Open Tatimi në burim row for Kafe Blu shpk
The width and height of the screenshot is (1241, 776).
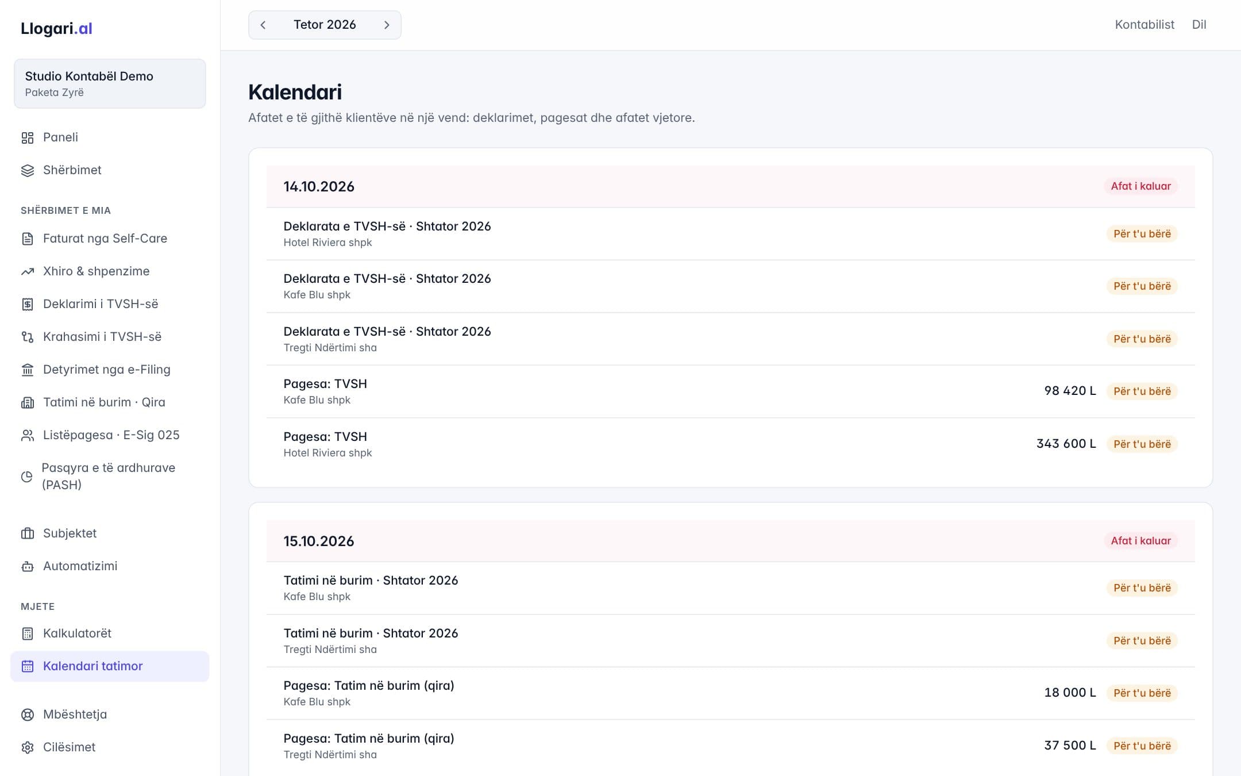coord(730,588)
